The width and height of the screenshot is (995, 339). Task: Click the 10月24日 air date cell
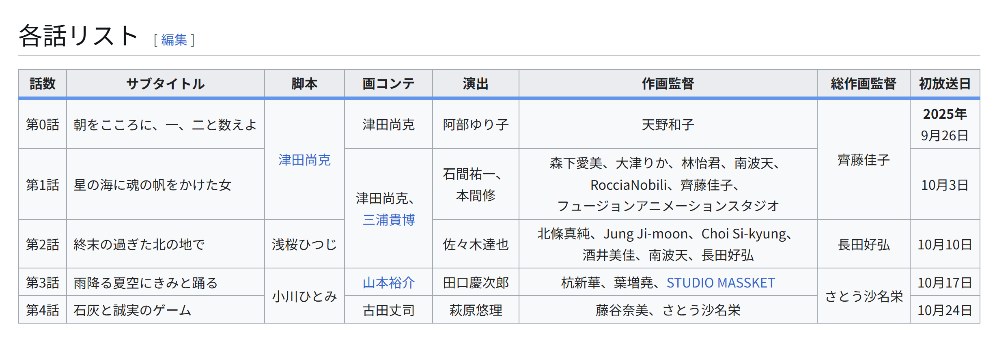[x=945, y=310]
